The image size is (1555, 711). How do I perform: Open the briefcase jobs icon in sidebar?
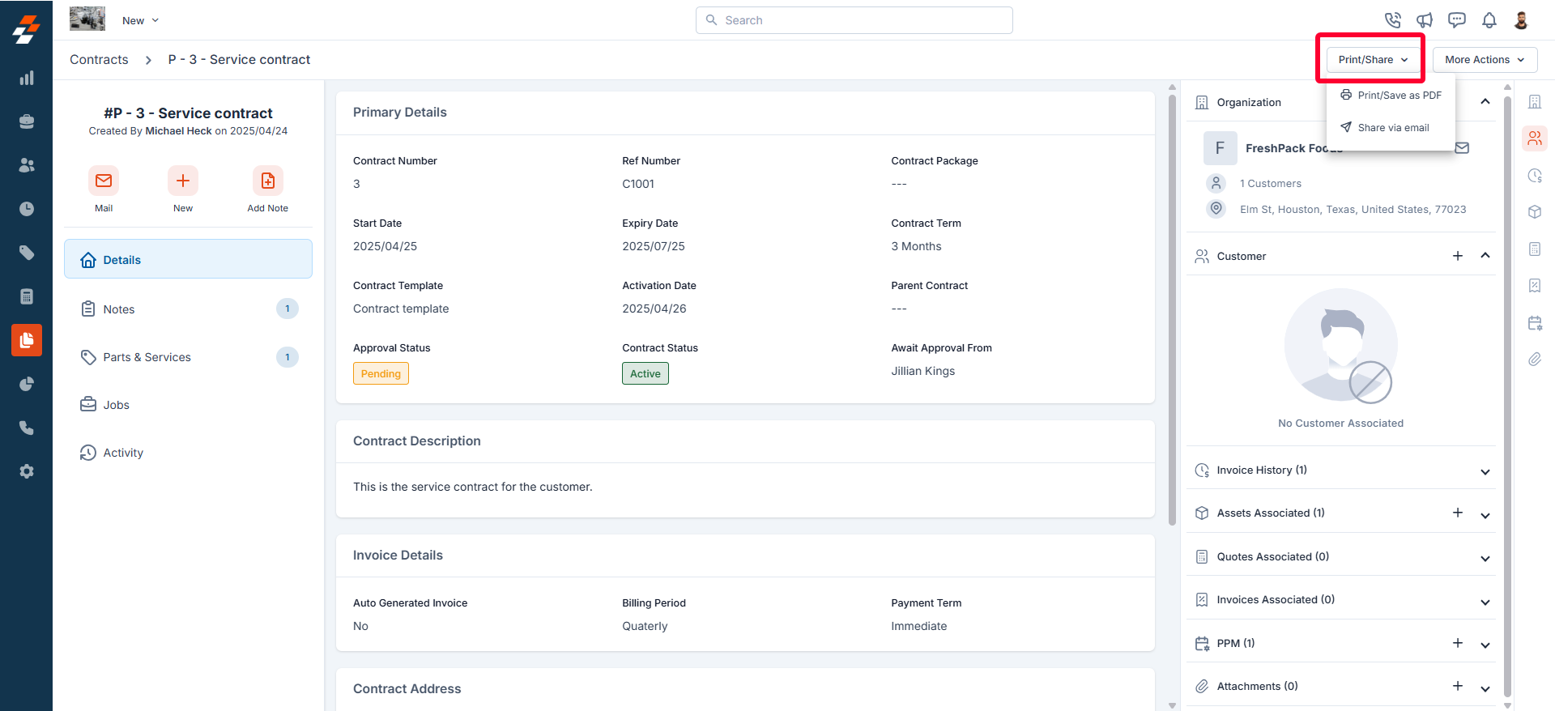point(27,121)
